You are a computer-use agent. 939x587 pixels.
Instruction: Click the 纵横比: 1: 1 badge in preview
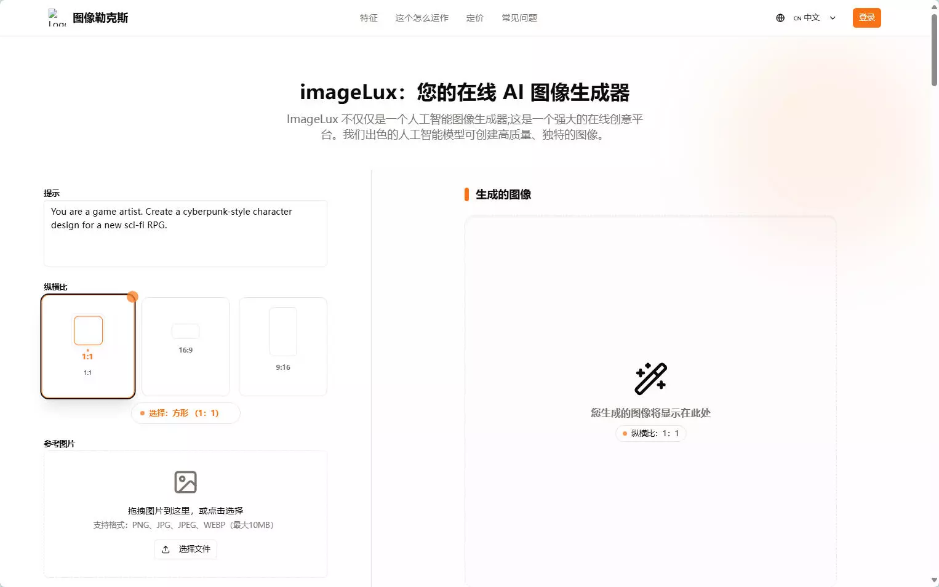click(650, 434)
